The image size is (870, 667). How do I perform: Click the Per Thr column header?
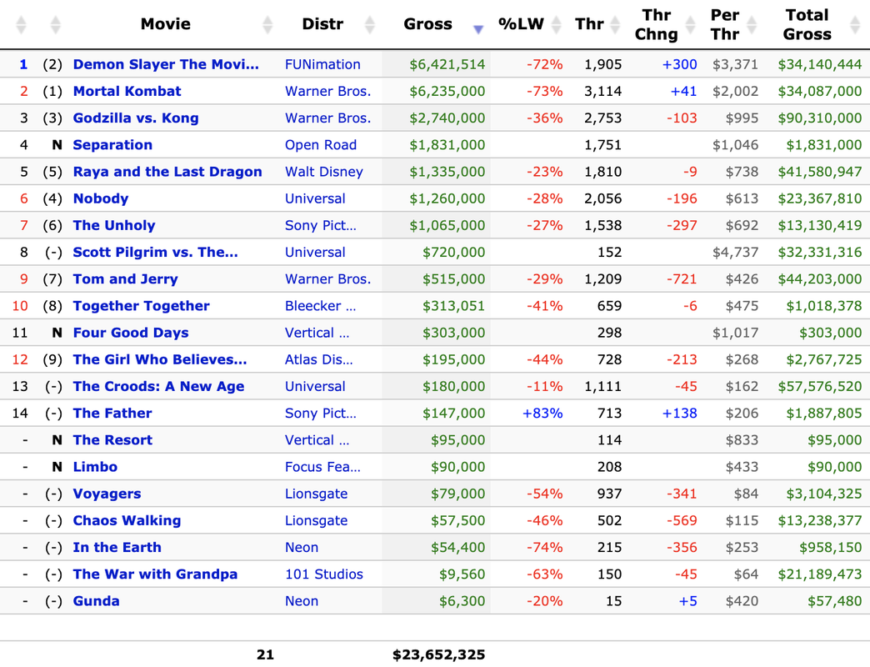[x=725, y=24]
